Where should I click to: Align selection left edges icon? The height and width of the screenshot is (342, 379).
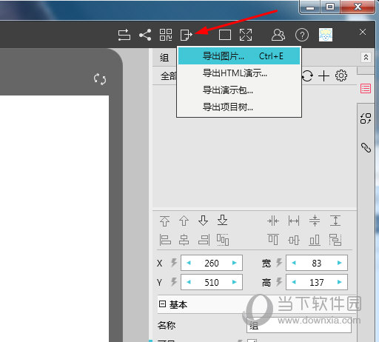pos(165,240)
